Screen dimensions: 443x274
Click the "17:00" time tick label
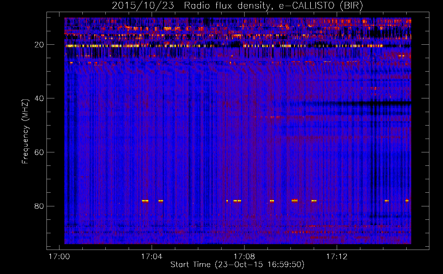coord(59,257)
